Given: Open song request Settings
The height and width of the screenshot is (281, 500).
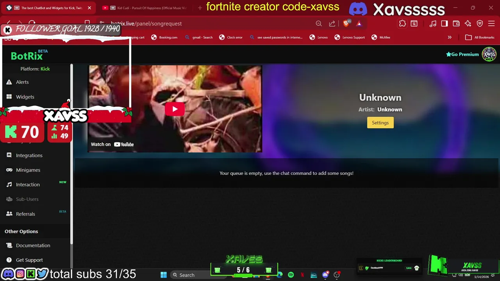Looking at the screenshot, I should coord(380,123).
